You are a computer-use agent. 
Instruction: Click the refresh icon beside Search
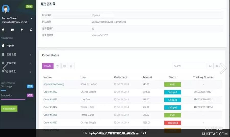click(x=210, y=66)
